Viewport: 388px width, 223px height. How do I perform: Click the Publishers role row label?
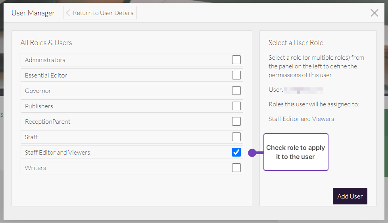point(39,106)
